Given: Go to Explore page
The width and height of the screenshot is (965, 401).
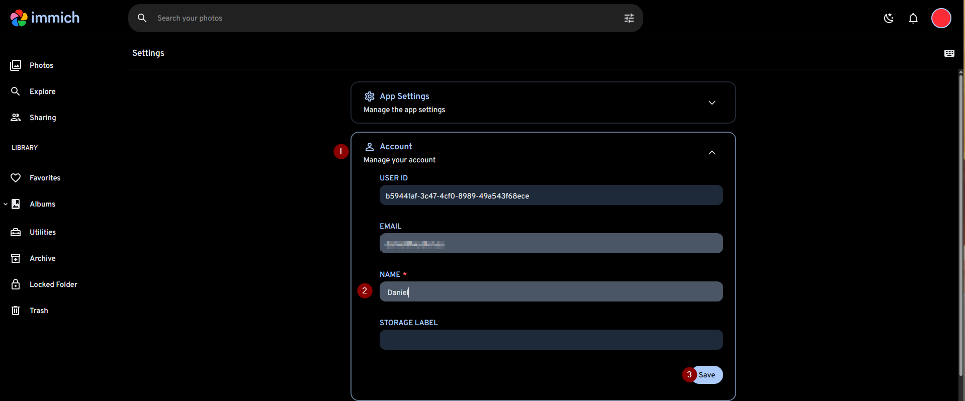Looking at the screenshot, I should point(42,91).
